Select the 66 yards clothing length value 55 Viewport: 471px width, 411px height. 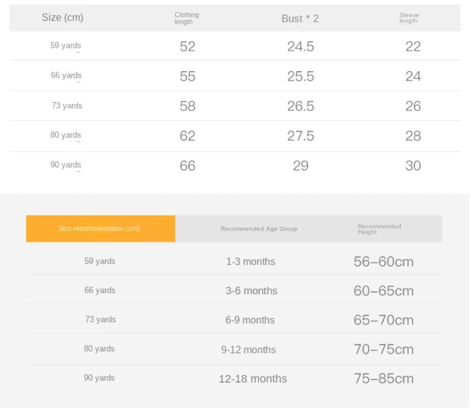pyautogui.click(x=188, y=76)
